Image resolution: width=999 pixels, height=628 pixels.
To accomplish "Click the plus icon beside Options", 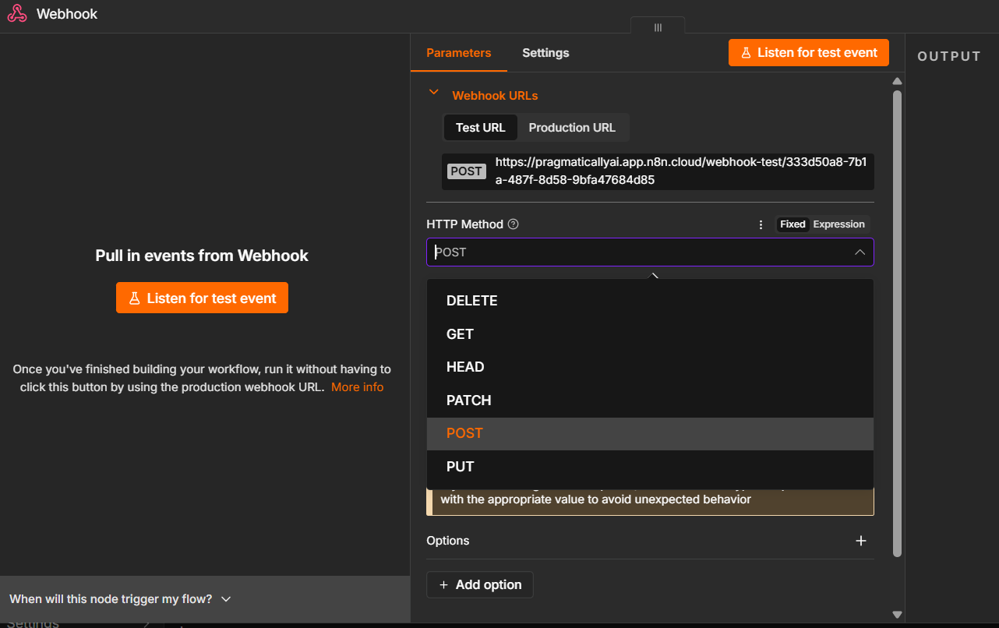I will 861,541.
